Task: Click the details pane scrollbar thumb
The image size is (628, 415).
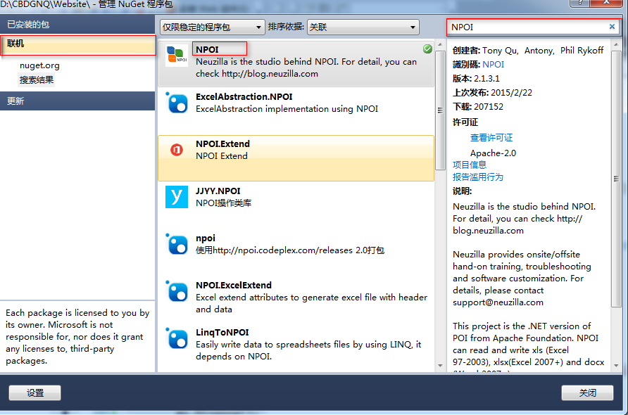Action: click(x=616, y=179)
